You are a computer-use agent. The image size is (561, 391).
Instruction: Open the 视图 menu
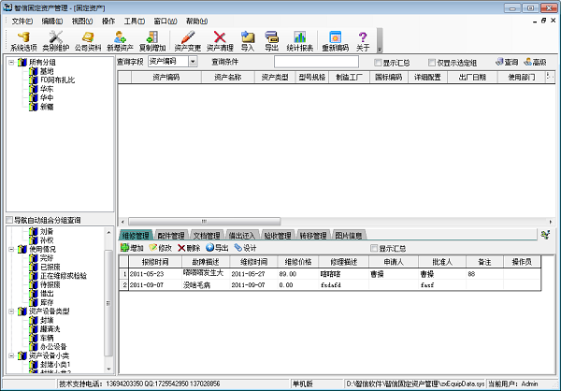click(x=82, y=22)
